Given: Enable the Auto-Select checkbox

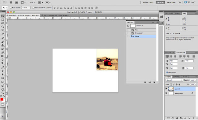Looking at the screenshot, I should (11, 8).
